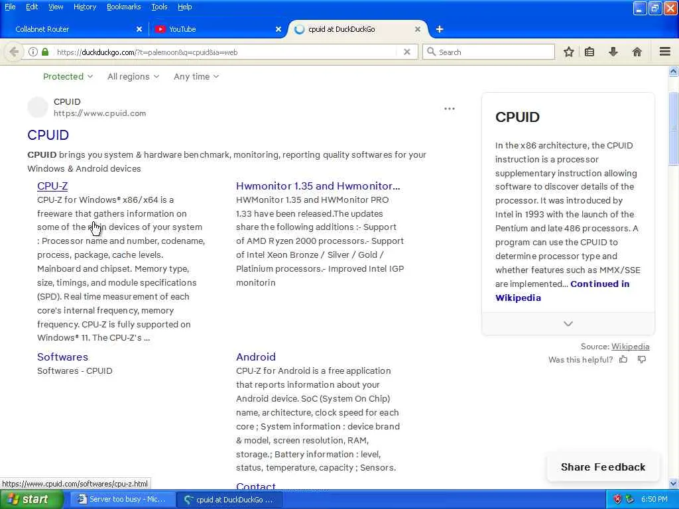Click the thumbs down not helpful icon
Viewport: 679px width, 509px height.
(x=642, y=359)
